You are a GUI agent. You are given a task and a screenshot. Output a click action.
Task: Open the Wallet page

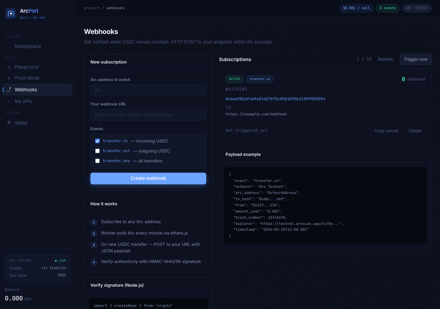[37, 123]
